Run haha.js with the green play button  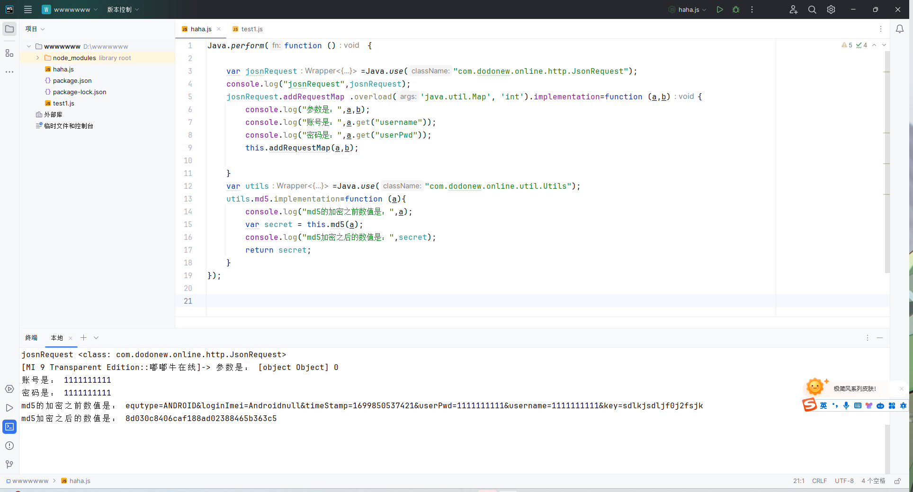click(720, 9)
